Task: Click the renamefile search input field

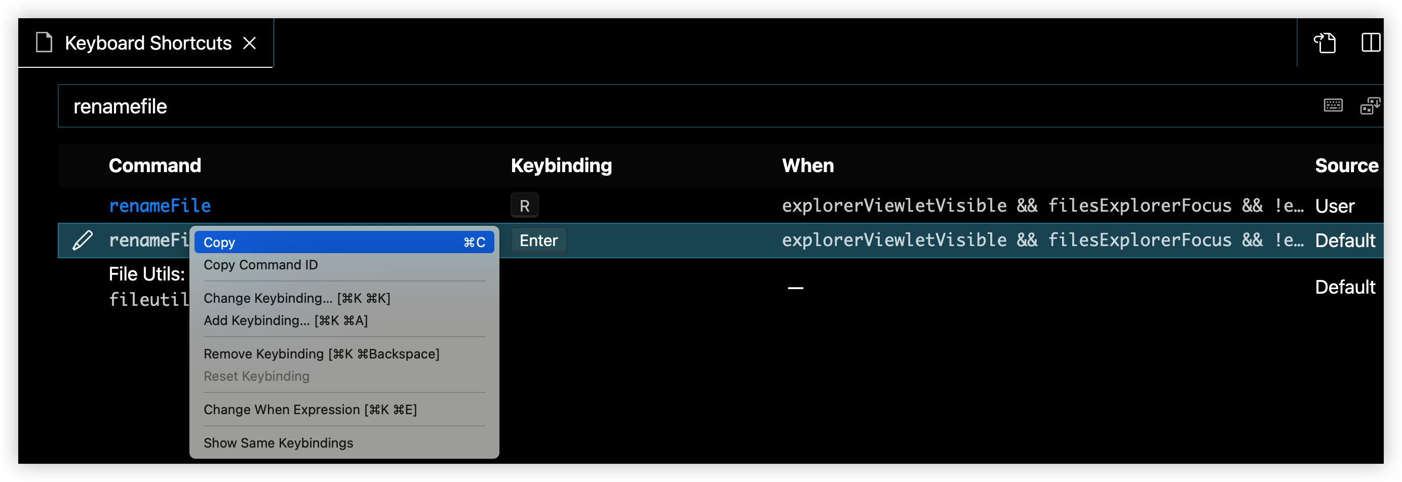Action: pos(653,106)
